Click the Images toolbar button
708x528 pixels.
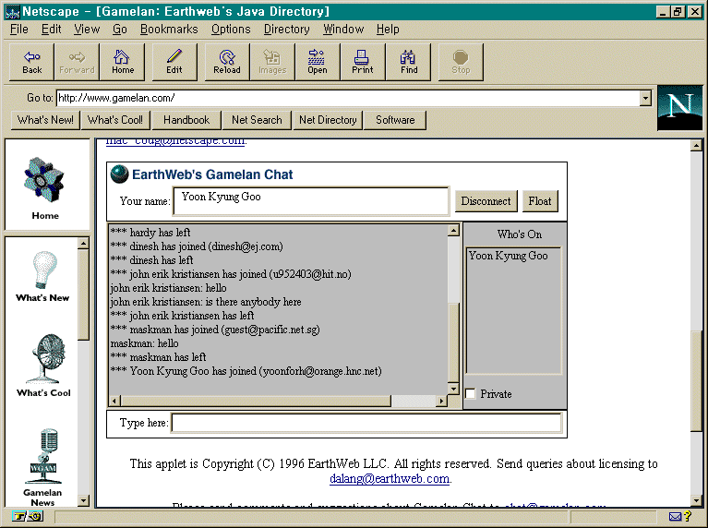coord(272,63)
